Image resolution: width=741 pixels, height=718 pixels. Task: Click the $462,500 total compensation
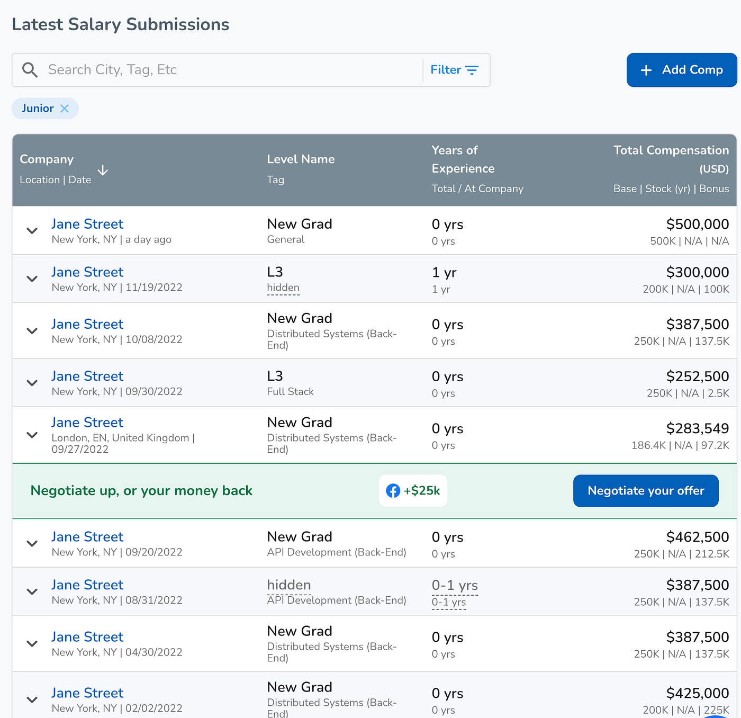pos(698,537)
